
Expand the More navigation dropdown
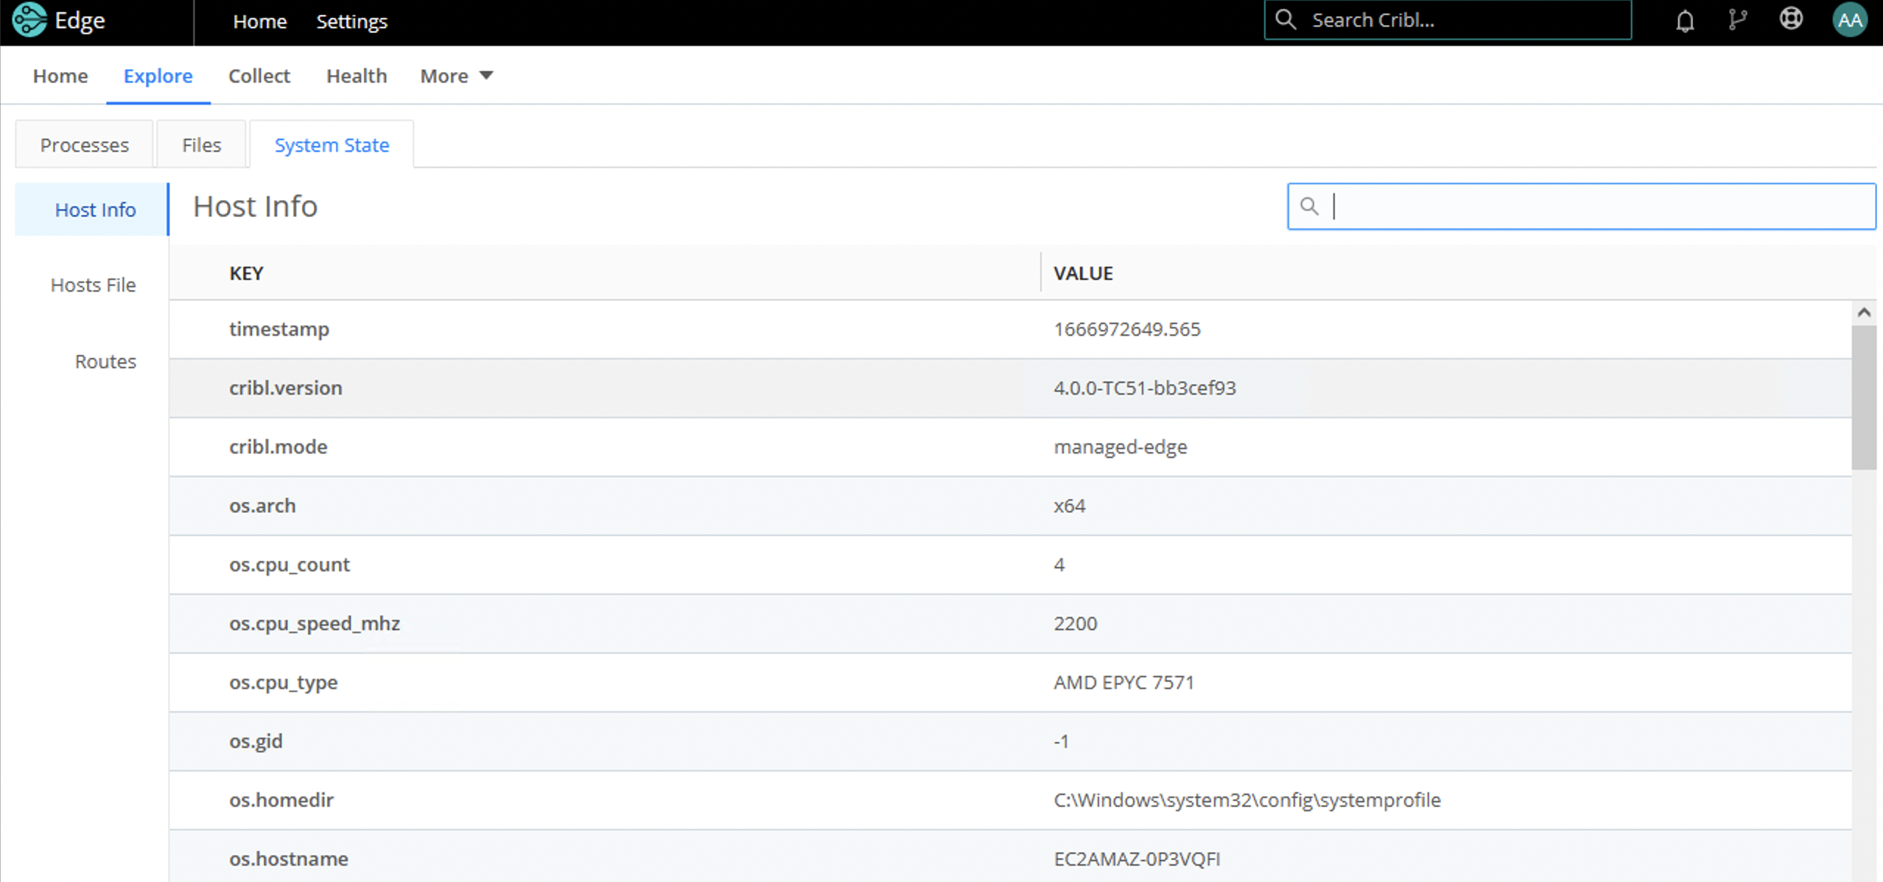(456, 75)
